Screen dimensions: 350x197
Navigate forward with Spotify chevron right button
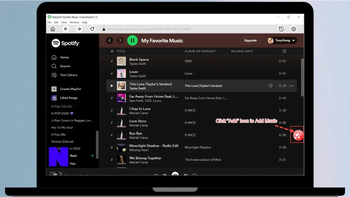[x=120, y=40]
